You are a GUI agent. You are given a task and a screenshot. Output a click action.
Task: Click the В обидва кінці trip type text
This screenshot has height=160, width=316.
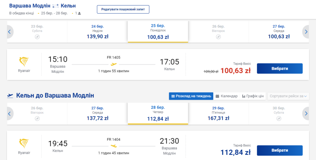[22, 14]
